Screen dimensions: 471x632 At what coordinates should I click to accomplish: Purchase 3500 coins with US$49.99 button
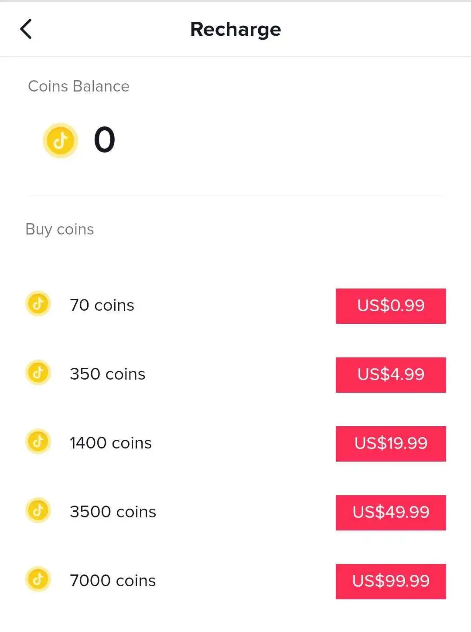point(391,513)
